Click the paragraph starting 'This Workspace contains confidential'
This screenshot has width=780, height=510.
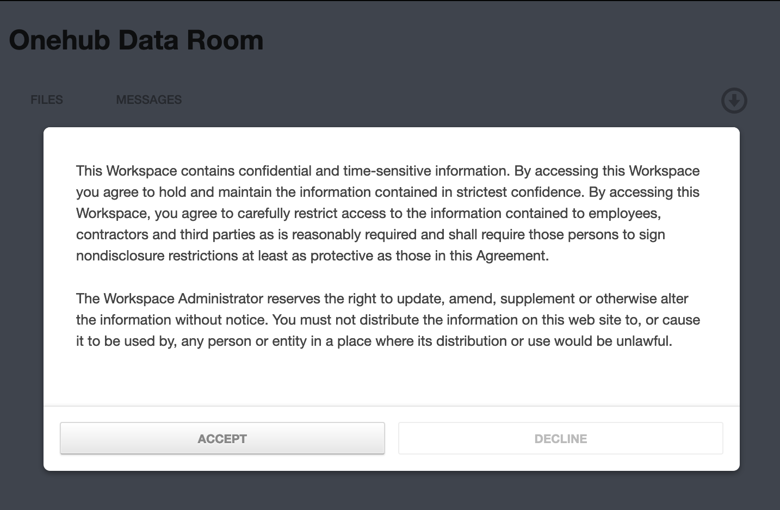388,213
